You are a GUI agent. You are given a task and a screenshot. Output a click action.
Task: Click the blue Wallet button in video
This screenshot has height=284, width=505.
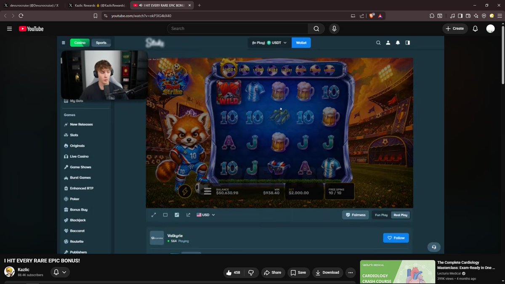pyautogui.click(x=301, y=42)
